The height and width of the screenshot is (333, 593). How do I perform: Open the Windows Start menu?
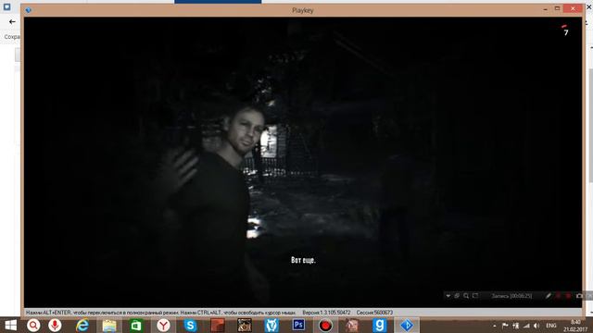(10, 326)
